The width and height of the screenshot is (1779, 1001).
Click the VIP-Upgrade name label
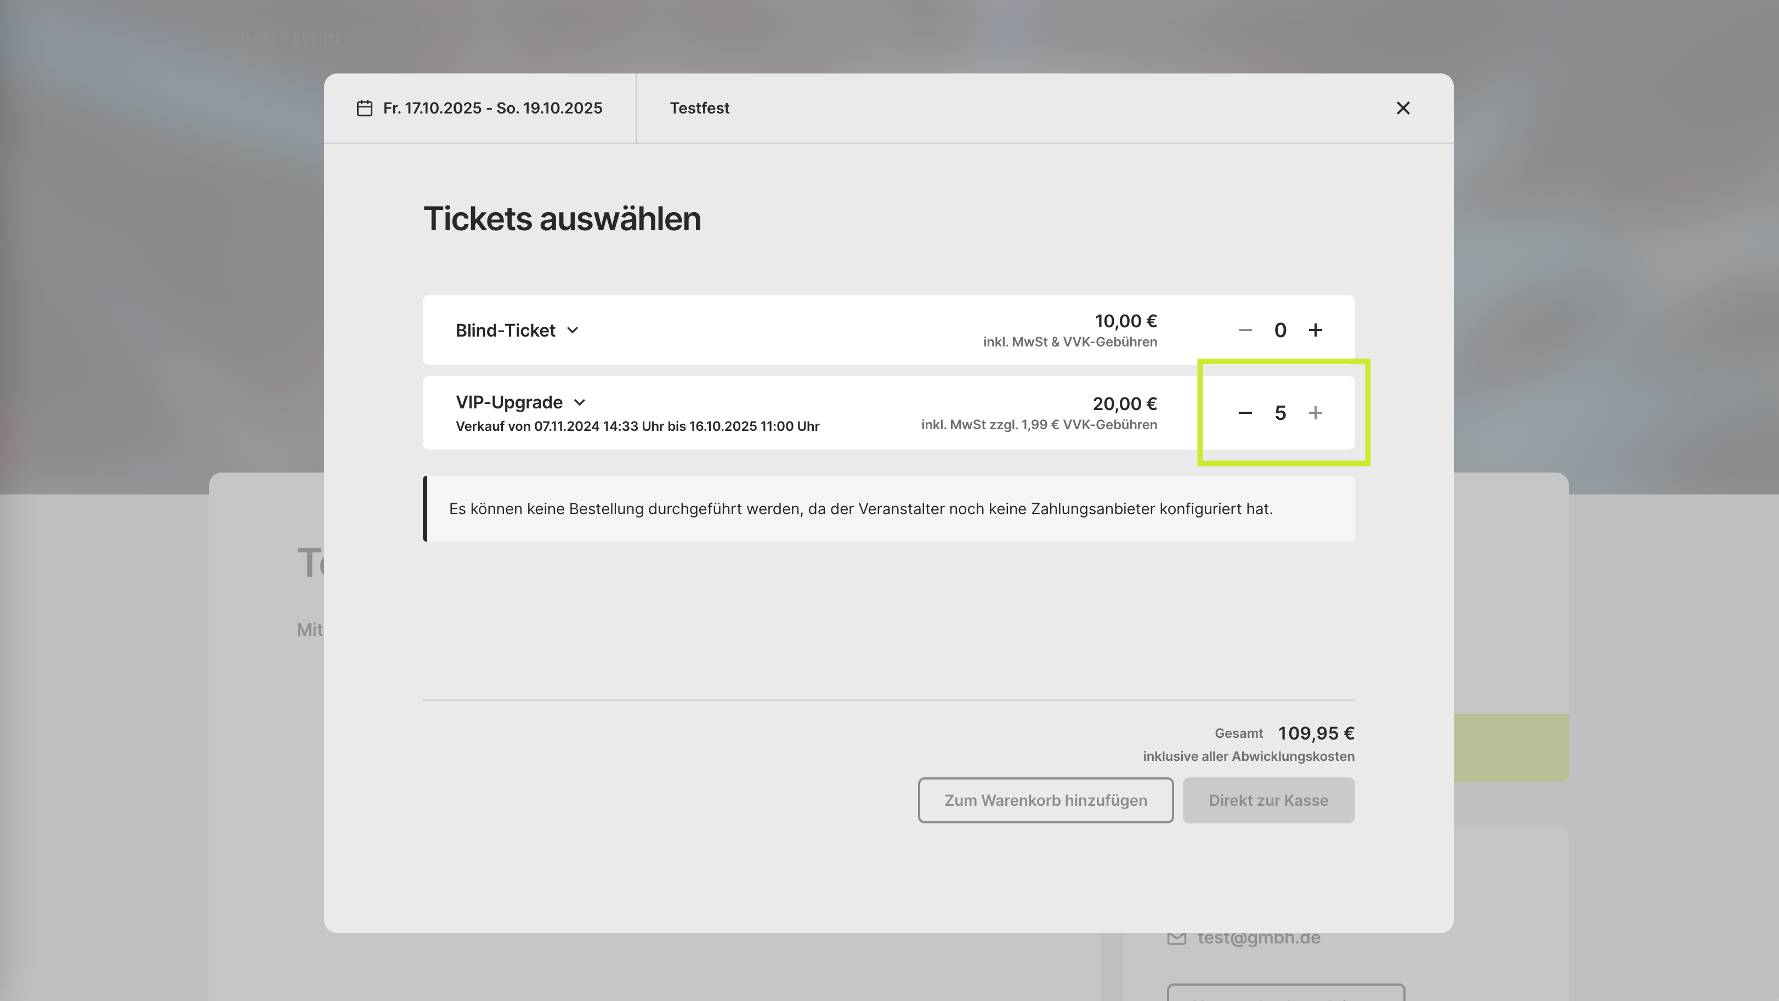point(509,402)
